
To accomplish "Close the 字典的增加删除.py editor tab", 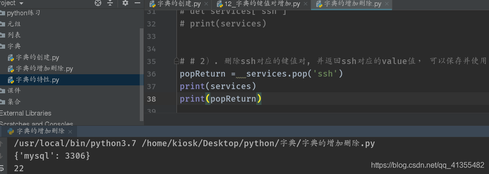I will [387, 4].
